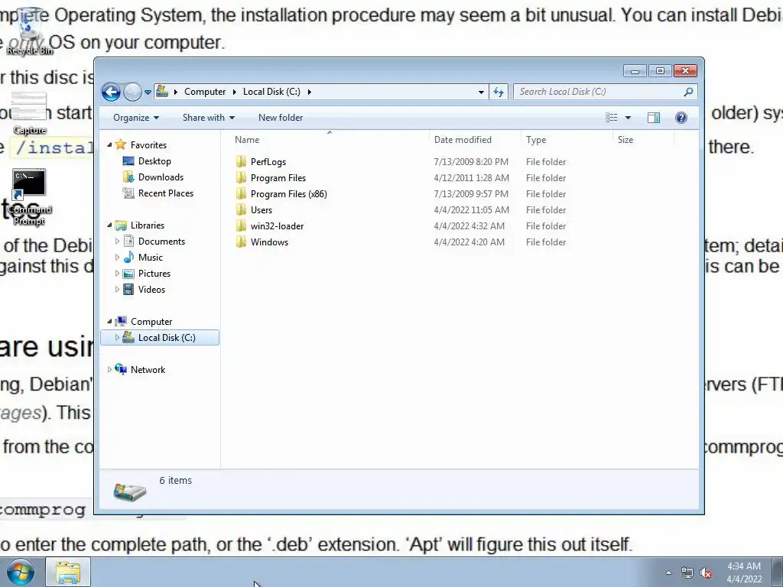The height and width of the screenshot is (587, 783).
Task: Collapse the Favorites group
Action: [x=109, y=144]
